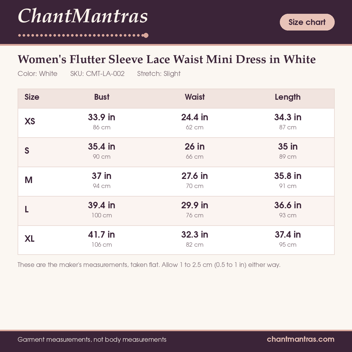Select the L size row label

click(27, 209)
